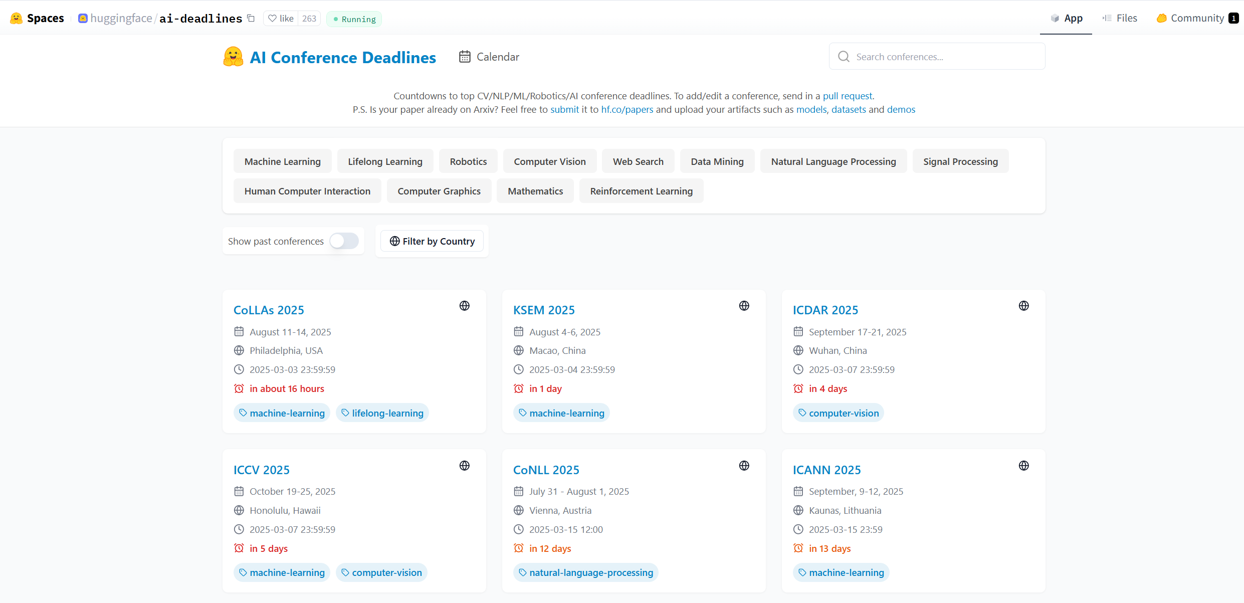
Task: Click the like button
Action: pyautogui.click(x=281, y=19)
